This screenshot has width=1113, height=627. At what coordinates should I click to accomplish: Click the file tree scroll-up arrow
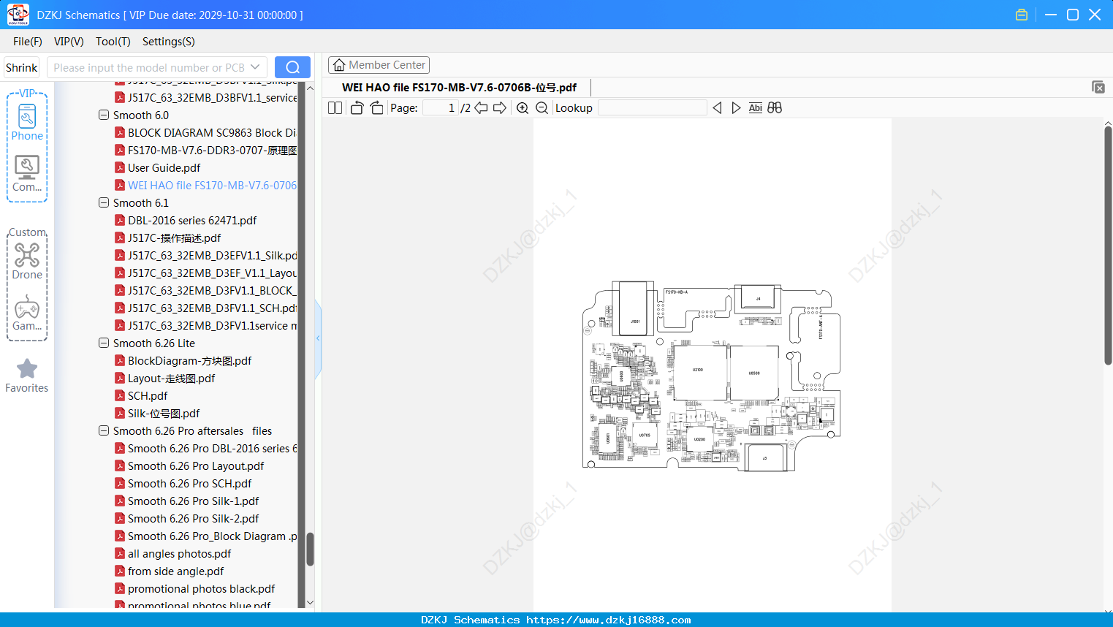pos(310,88)
